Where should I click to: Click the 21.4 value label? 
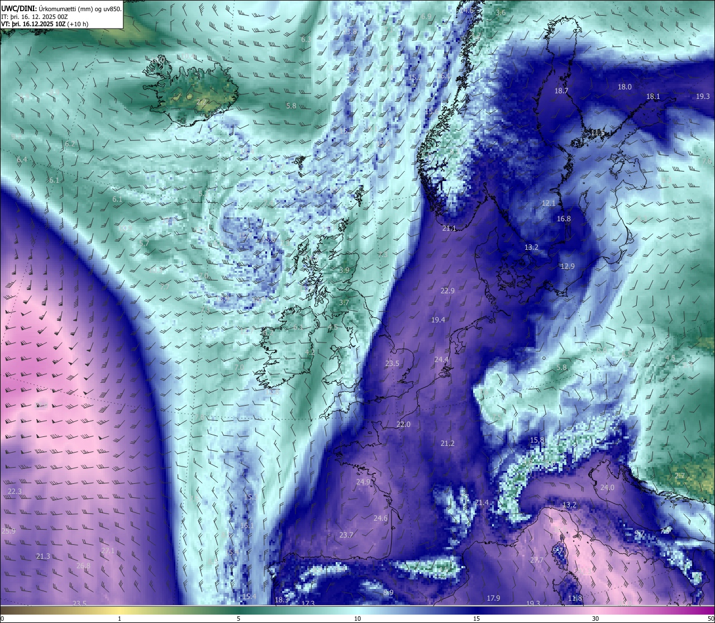[482, 502]
